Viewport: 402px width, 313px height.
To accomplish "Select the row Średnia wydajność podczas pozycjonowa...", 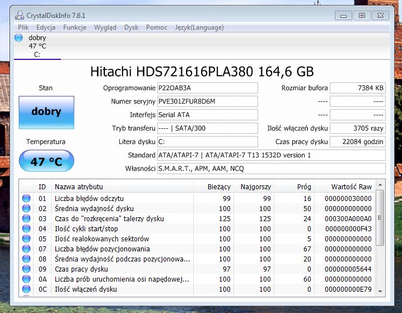I will 198,259.
